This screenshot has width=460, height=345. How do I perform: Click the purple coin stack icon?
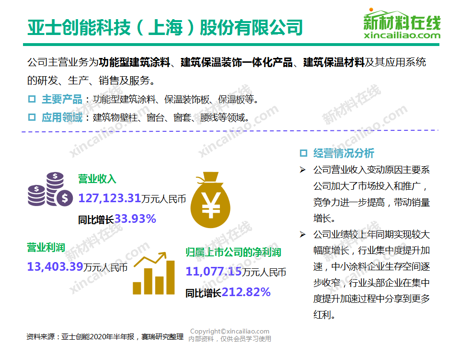50,189
